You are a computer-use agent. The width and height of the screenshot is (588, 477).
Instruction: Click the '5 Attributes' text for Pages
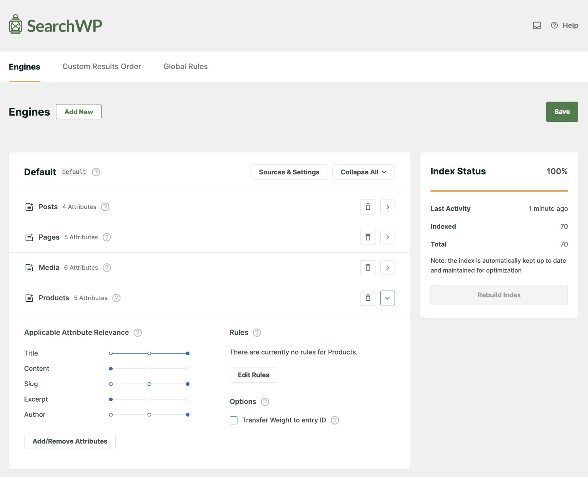pyautogui.click(x=81, y=237)
